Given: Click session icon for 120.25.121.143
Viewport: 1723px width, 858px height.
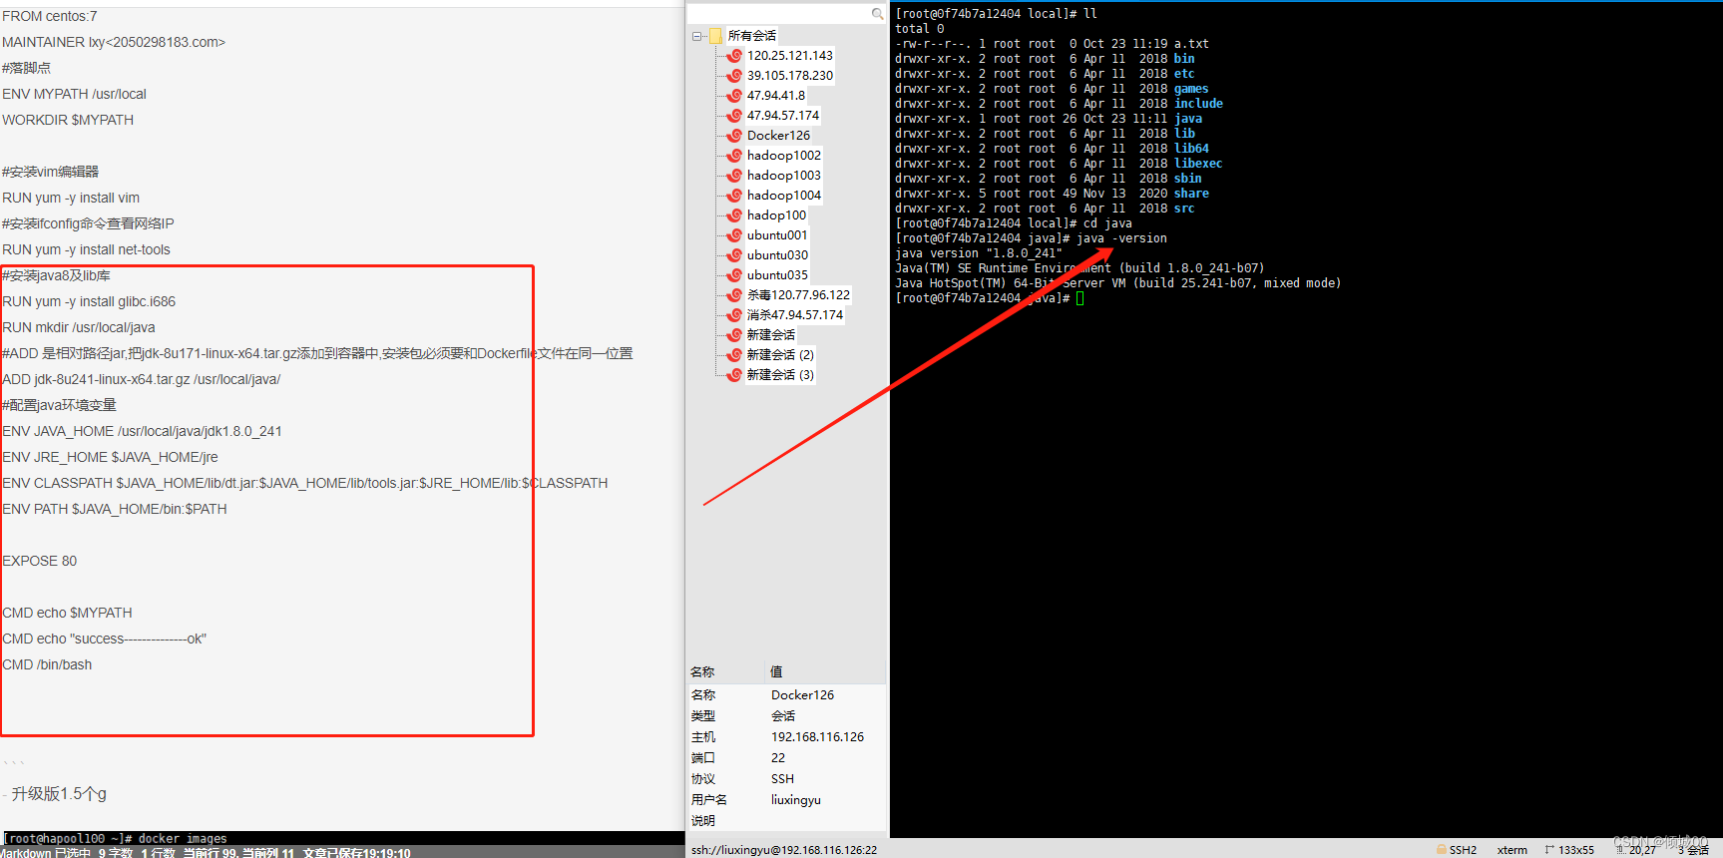Looking at the screenshot, I should tap(734, 56).
